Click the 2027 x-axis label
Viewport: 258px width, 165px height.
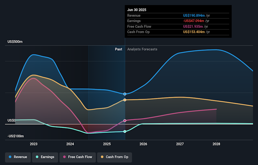pyautogui.click(x=180, y=144)
